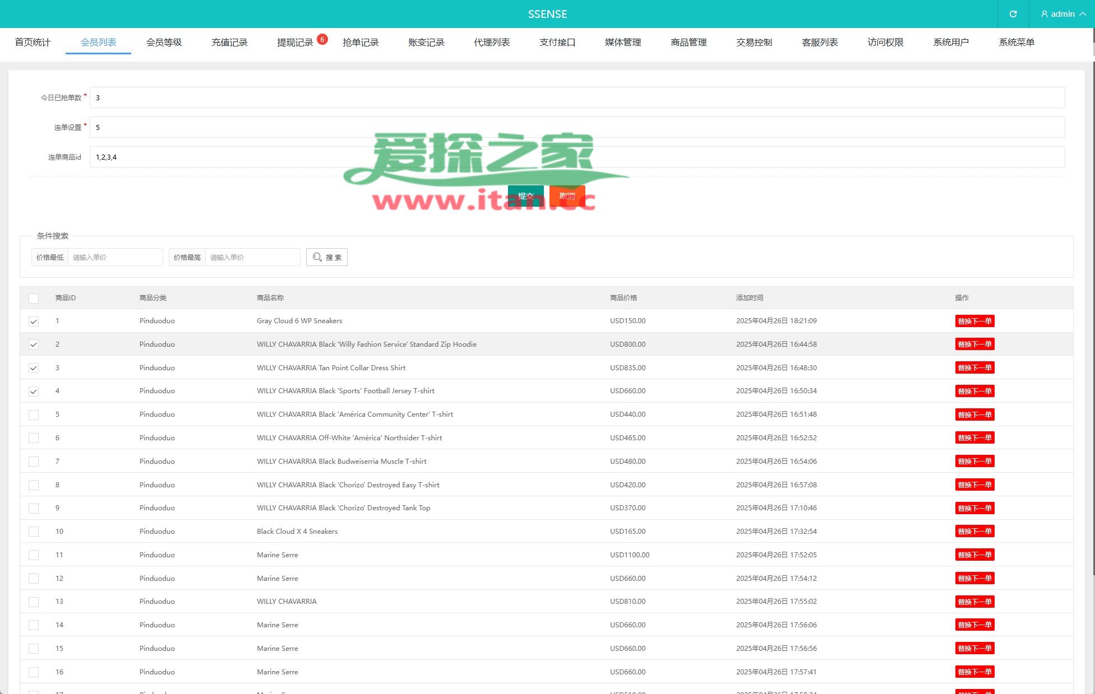Switch to the 代理列表 tab
The image size is (1095, 694).
(492, 43)
